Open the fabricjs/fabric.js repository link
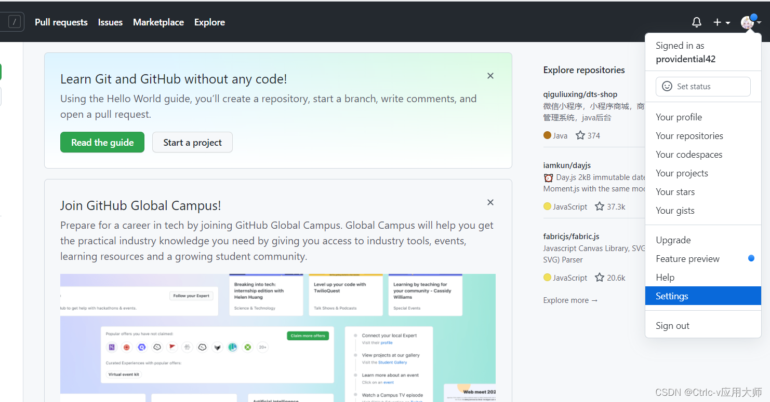 click(x=571, y=237)
